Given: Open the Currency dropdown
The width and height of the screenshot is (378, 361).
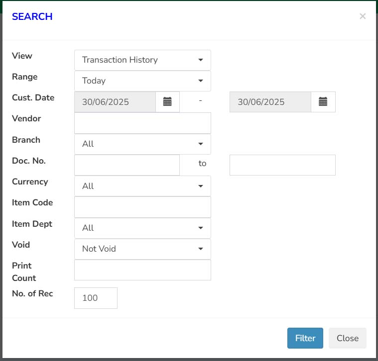Looking at the screenshot, I should (142, 186).
